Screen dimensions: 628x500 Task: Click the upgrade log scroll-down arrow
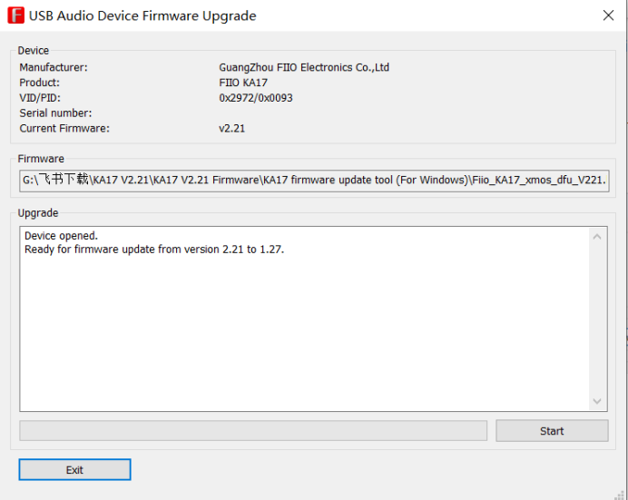pos(597,400)
